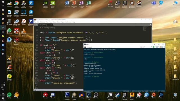Launch OBS Studio desktop shortcut
The height and width of the screenshot is (101, 180).
pyautogui.click(x=96, y=95)
